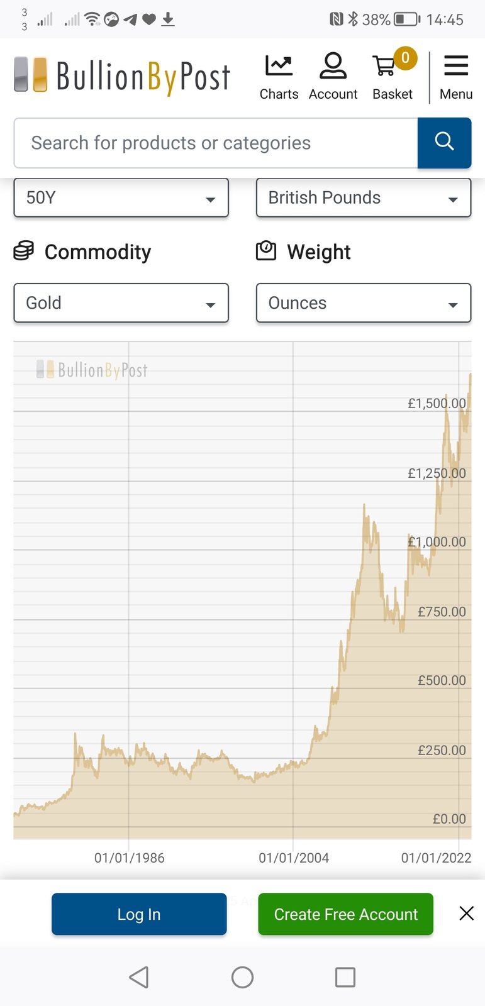Tap the basket item count badge
Screen dimensions: 485x1006
pyautogui.click(x=405, y=58)
